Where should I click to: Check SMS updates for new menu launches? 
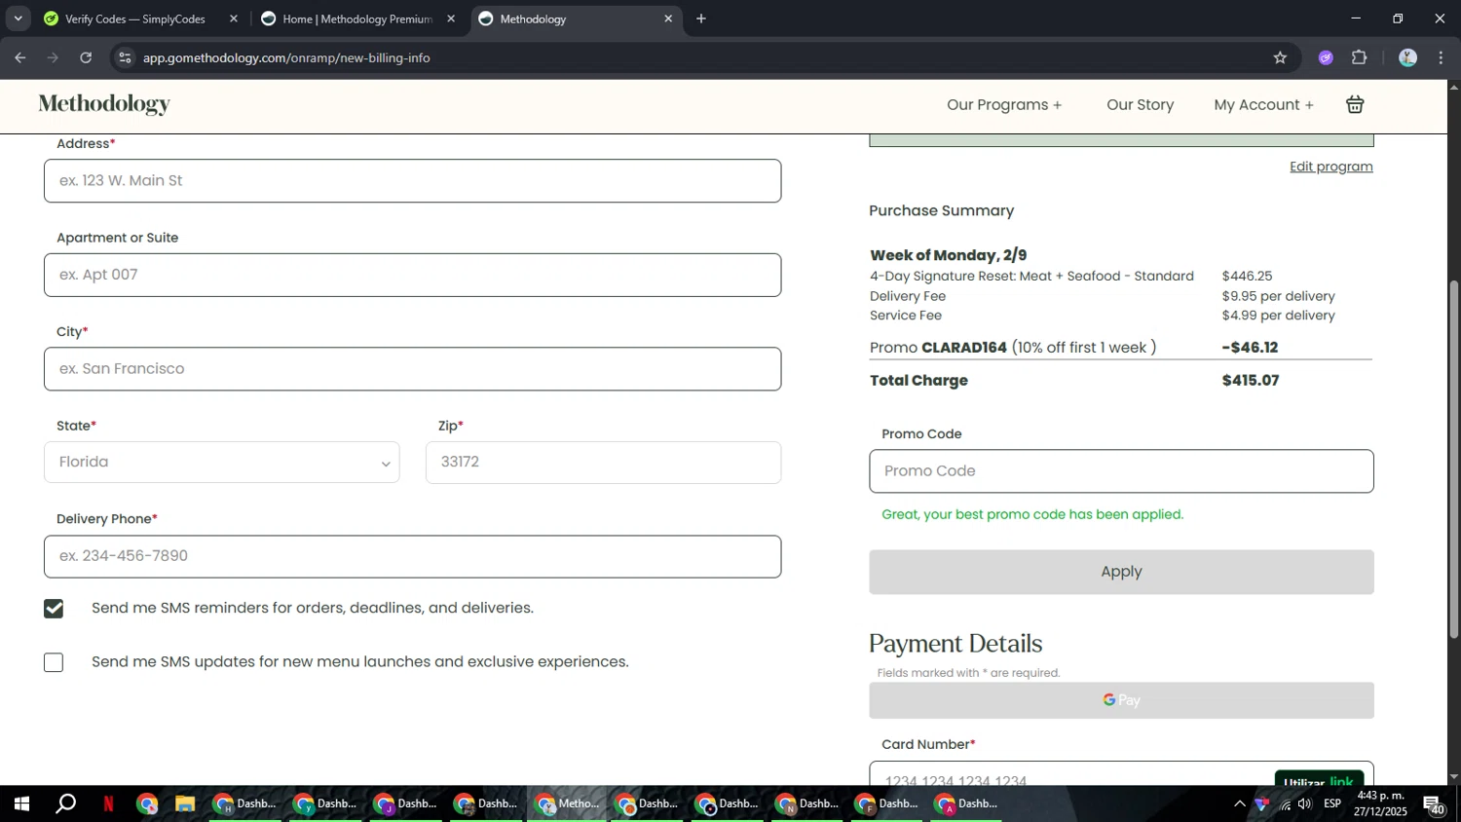(54, 662)
